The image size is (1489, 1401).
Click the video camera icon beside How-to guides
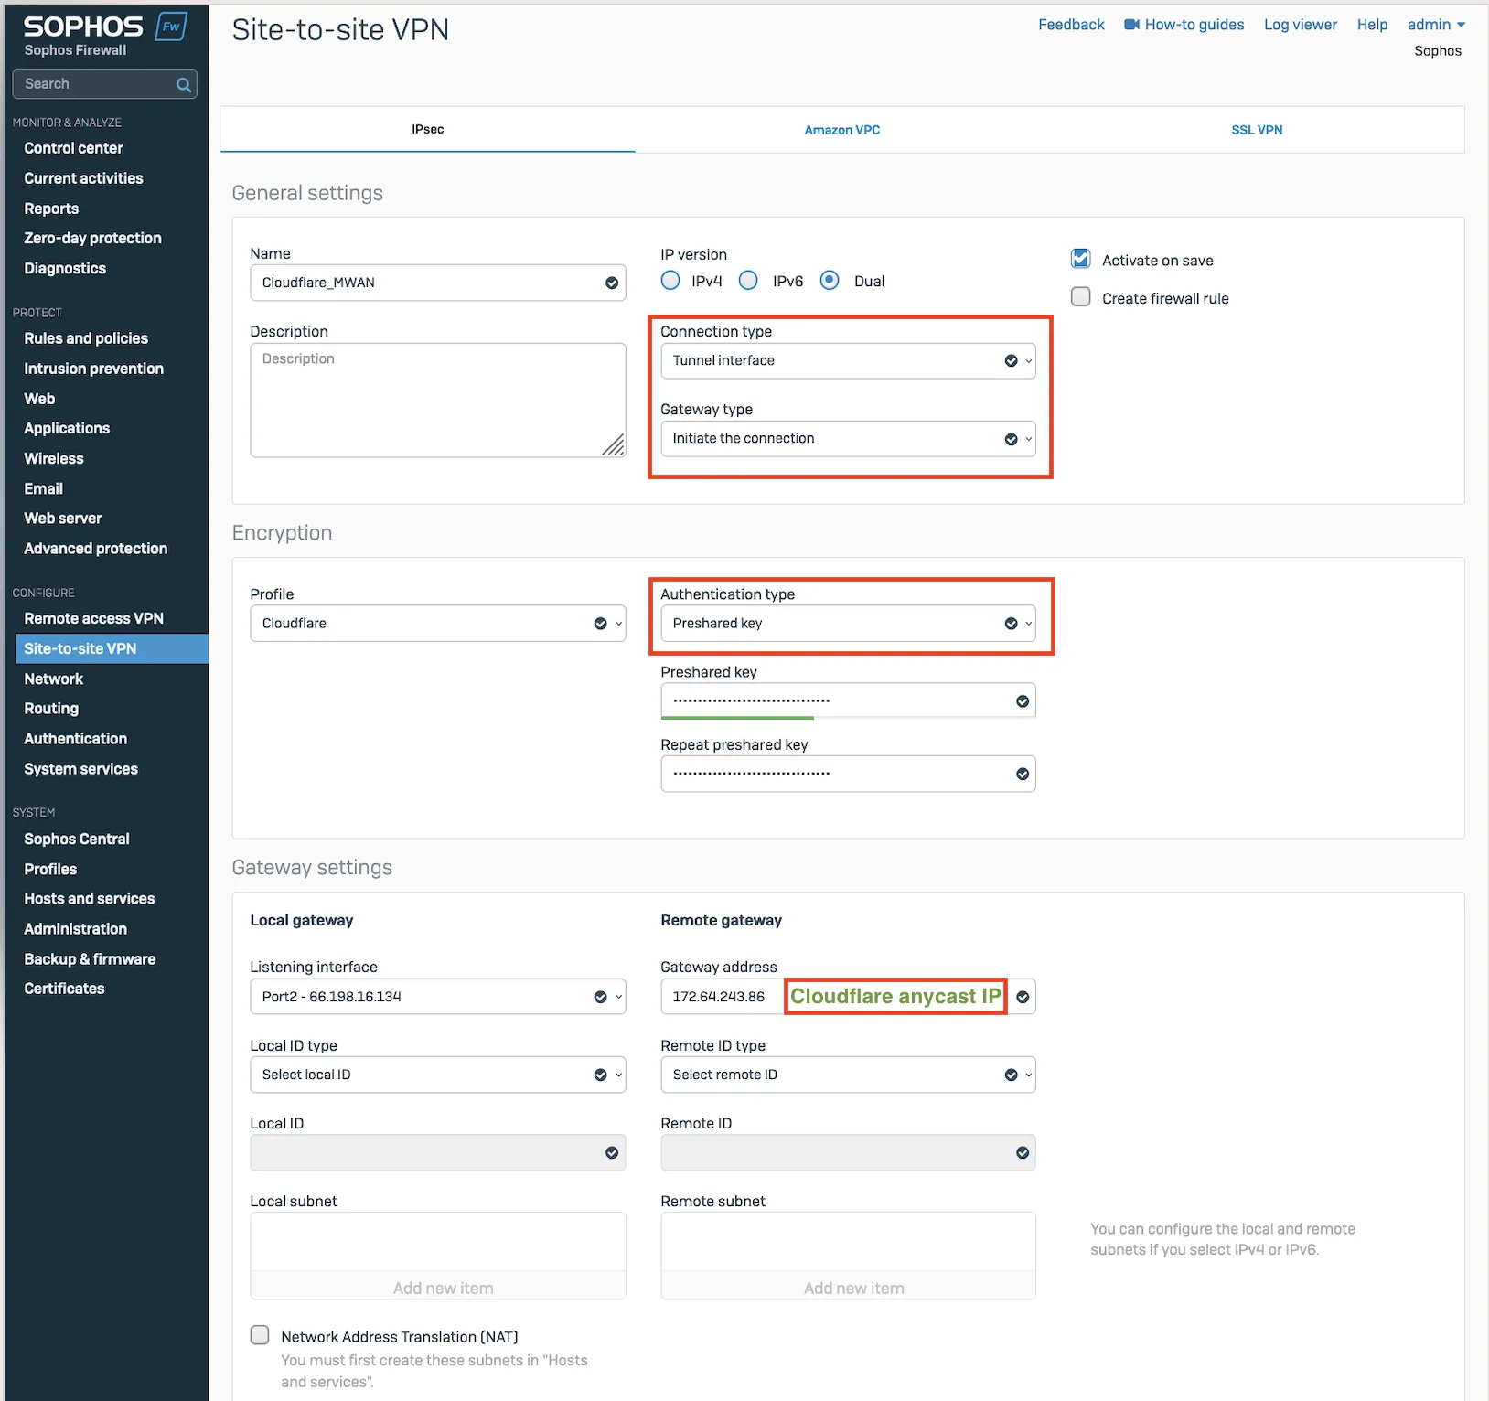pyautogui.click(x=1131, y=25)
